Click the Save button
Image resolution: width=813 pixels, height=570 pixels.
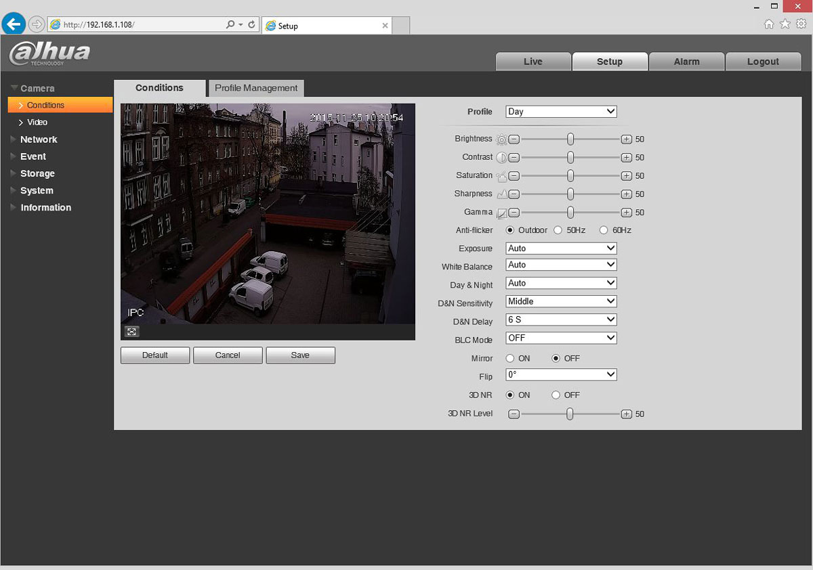(x=300, y=355)
